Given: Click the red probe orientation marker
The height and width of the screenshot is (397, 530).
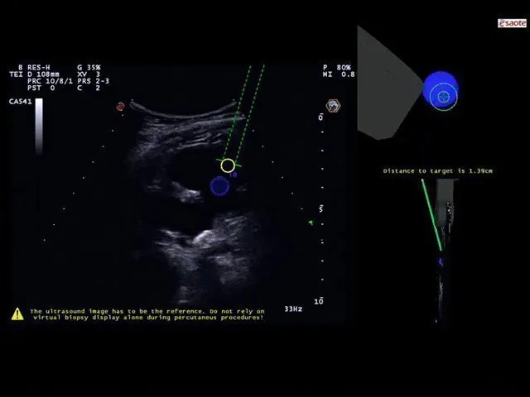Looking at the screenshot, I should coord(121,107).
